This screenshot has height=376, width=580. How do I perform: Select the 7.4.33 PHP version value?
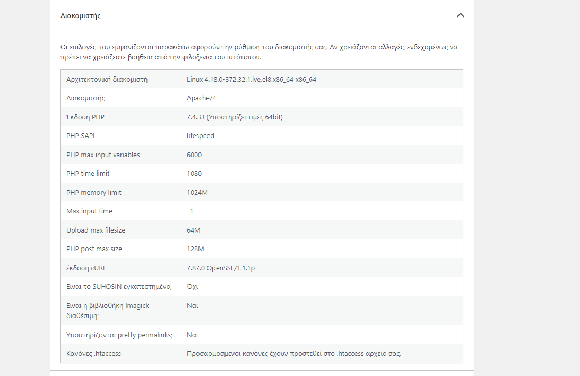[235, 117]
